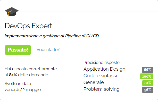Click the delle domande text
The width and height of the screenshot is (158, 100).
(x=34, y=75)
